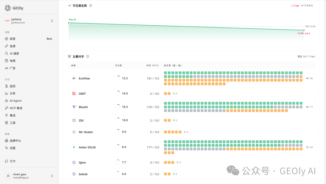Image resolution: width=326 pixels, height=184 pixels.
Task: Click the MCP 集成 key icon
Action: 6,108
